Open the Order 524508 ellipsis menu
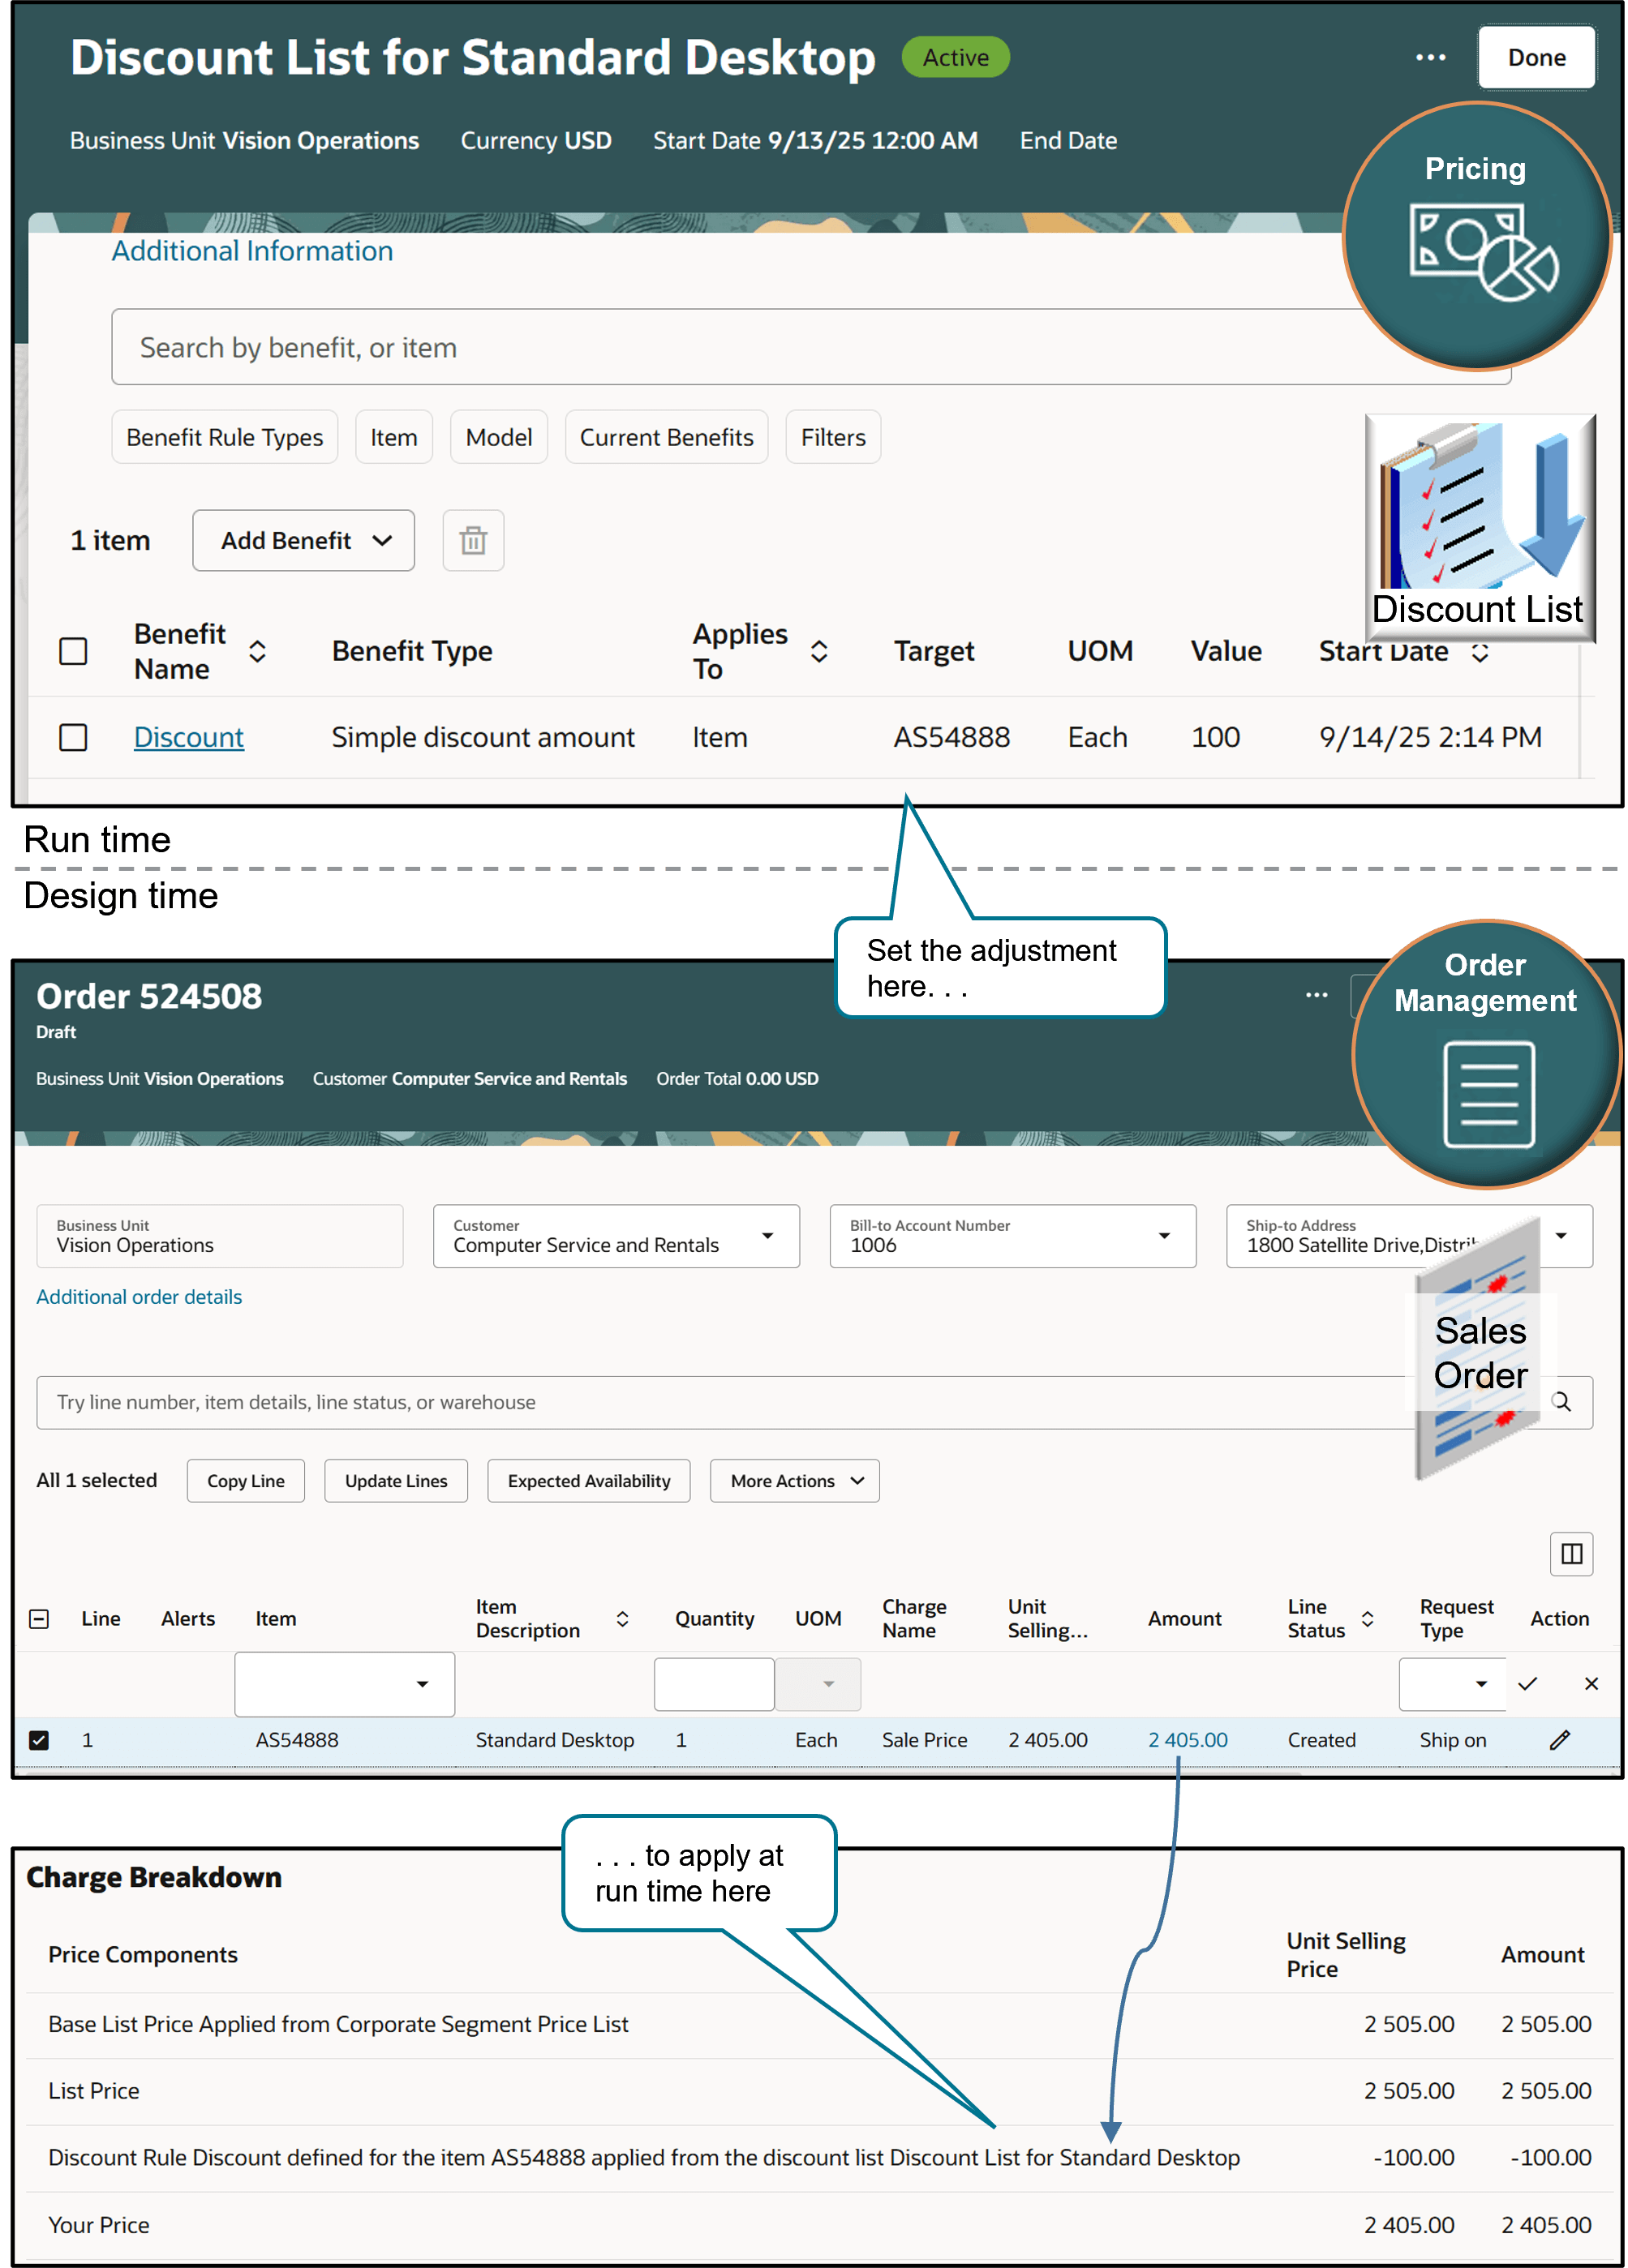1628x2268 pixels. coord(1316,996)
